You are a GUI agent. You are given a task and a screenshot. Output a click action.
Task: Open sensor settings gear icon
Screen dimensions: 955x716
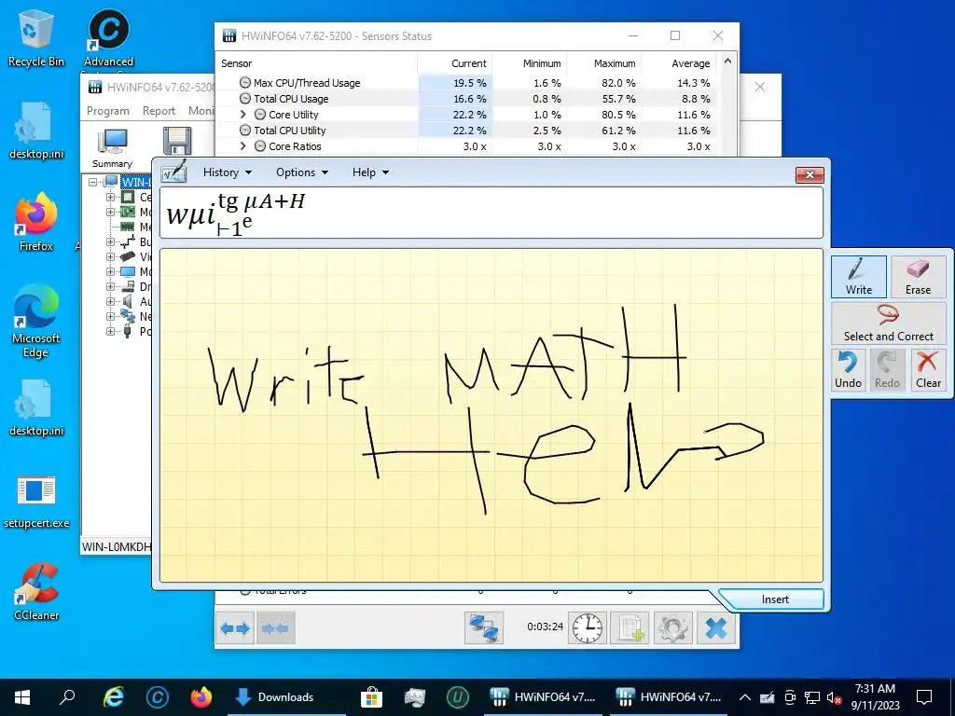673,627
